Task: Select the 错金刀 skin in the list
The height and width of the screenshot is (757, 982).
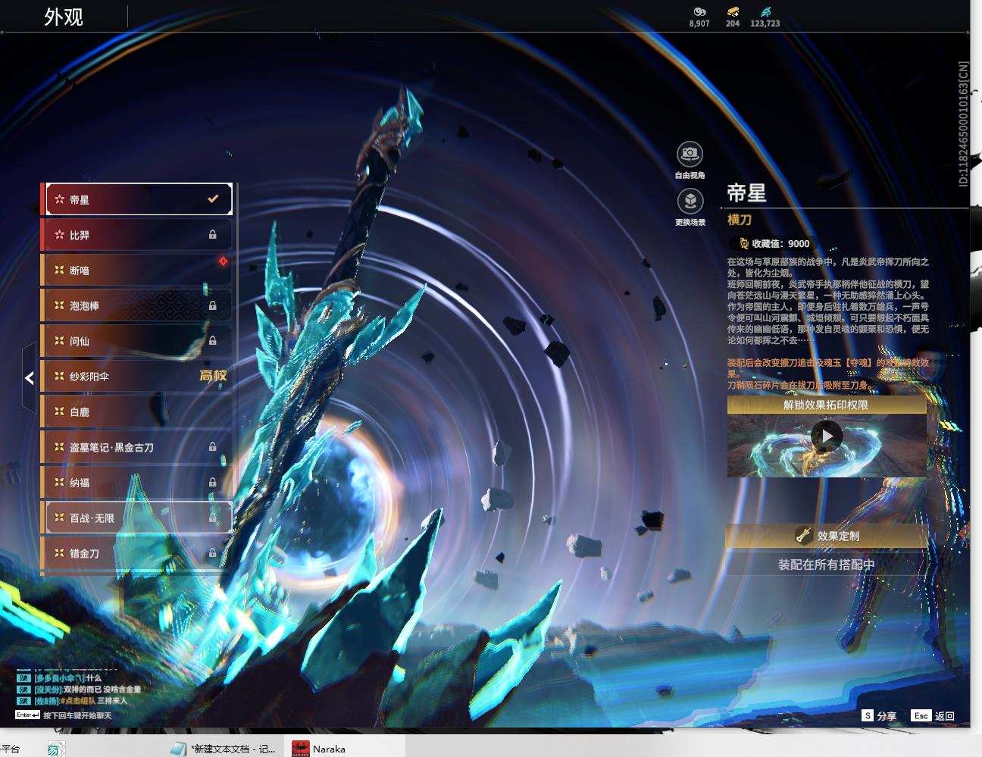Action: [136, 553]
